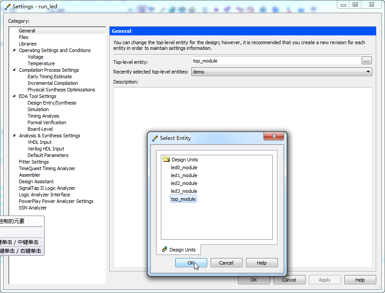
Task: Open Verilog HDL Input settings
Action: pyautogui.click(x=46, y=149)
